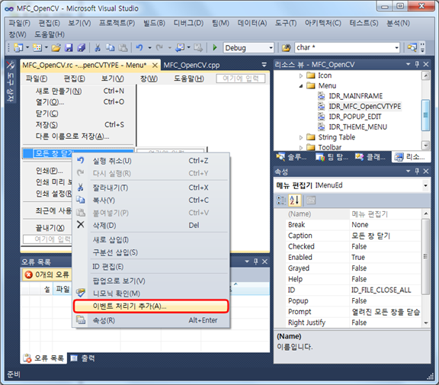Close the MFC_OpenCV.rc menu editor tab
Viewport: 439px width, 385px height.
(155, 66)
